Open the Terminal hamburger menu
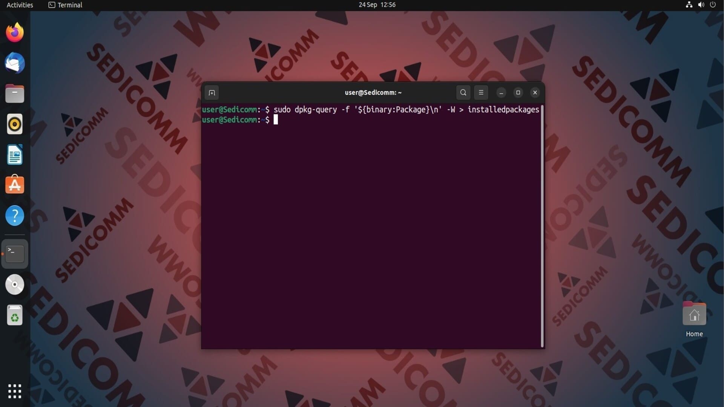The height and width of the screenshot is (407, 724). [x=481, y=92]
